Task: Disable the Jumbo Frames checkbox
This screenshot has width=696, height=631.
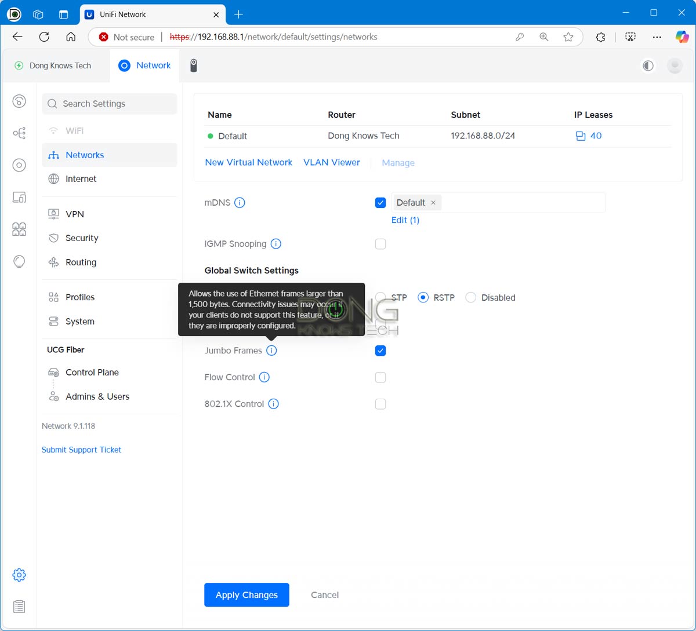Action: 380,351
